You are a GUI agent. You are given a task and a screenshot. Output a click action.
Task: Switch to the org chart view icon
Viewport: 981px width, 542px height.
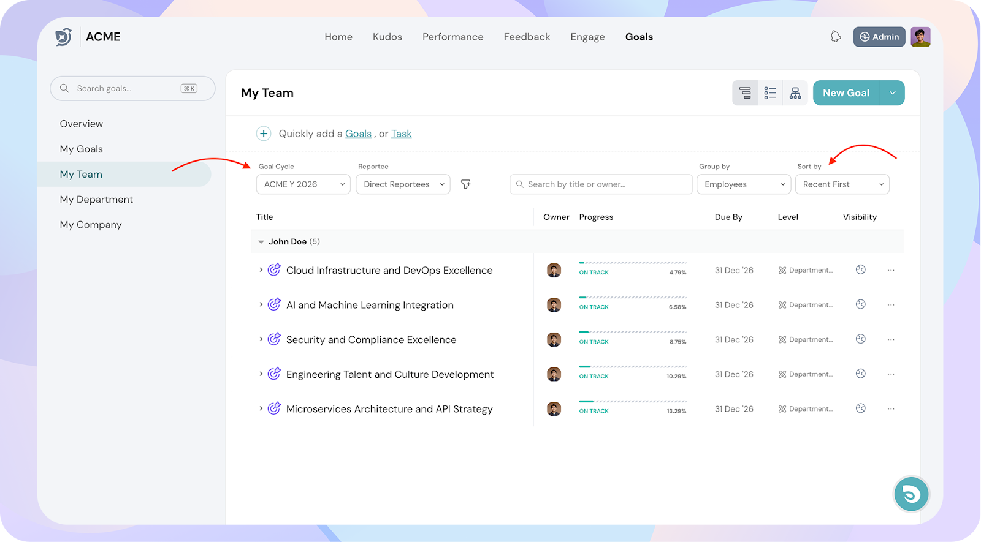tap(795, 93)
